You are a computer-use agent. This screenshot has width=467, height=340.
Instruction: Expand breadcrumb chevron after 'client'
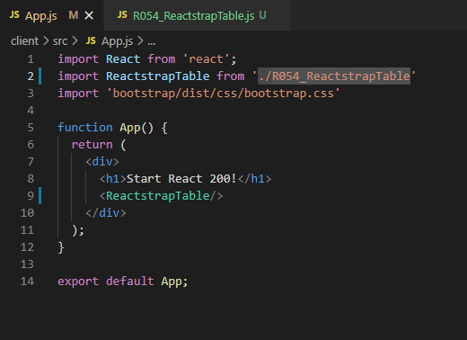46,41
